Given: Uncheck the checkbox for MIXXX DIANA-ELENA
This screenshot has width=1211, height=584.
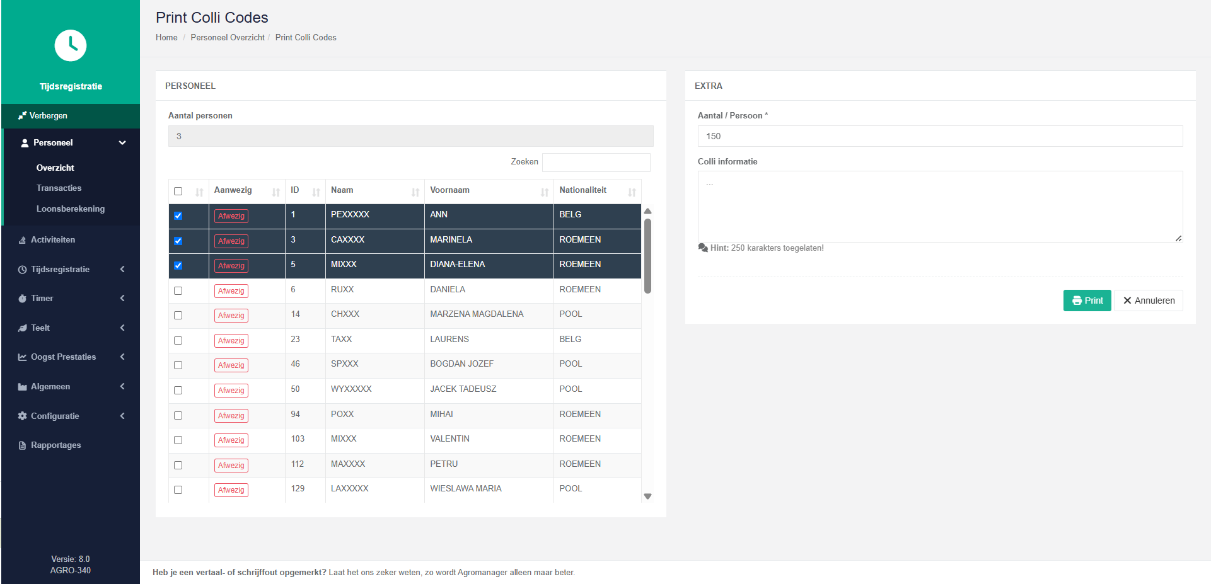Looking at the screenshot, I should [178, 266].
